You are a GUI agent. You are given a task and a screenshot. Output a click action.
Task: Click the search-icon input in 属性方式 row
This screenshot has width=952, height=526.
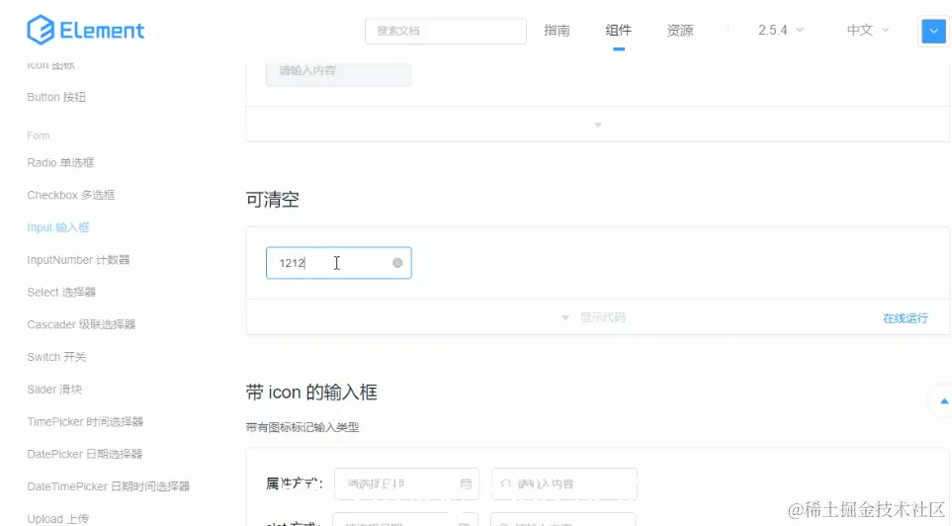click(564, 484)
